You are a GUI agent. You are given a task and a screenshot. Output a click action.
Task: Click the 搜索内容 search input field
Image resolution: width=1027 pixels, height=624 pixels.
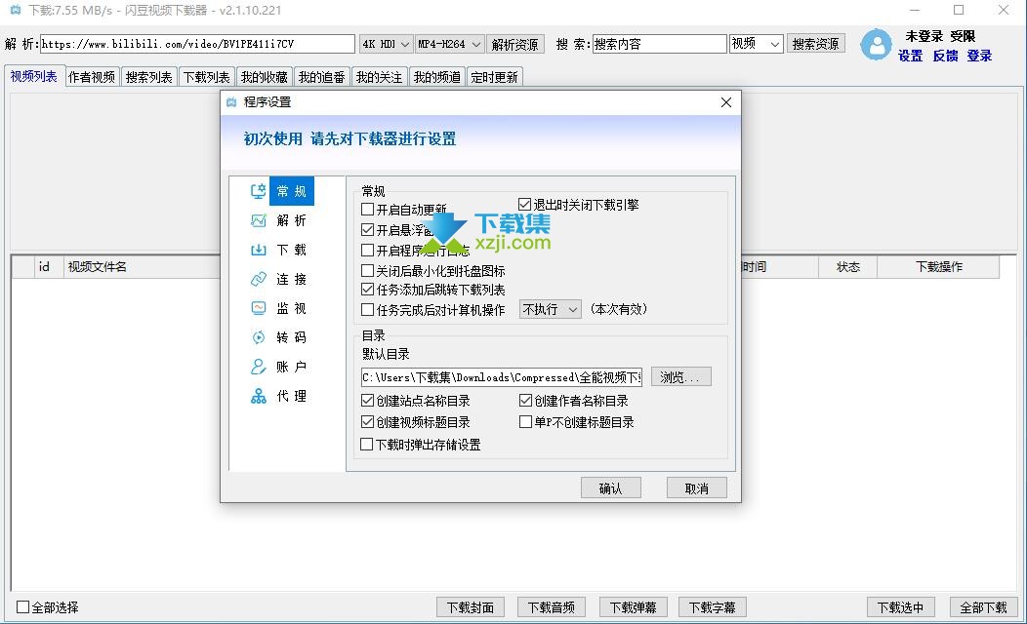[660, 44]
